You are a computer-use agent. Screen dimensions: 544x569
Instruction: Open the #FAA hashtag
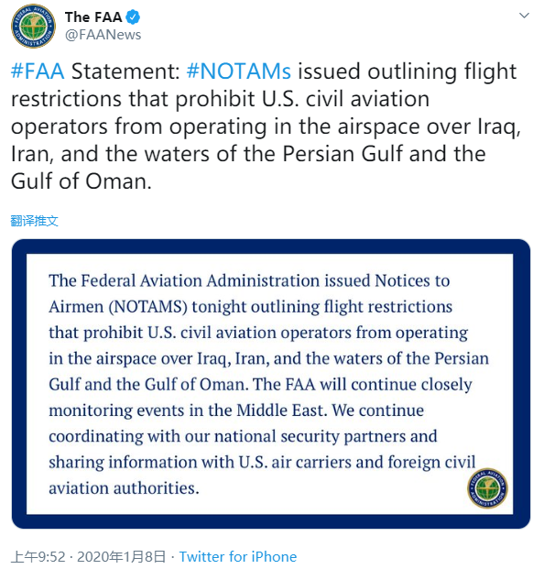(x=38, y=71)
